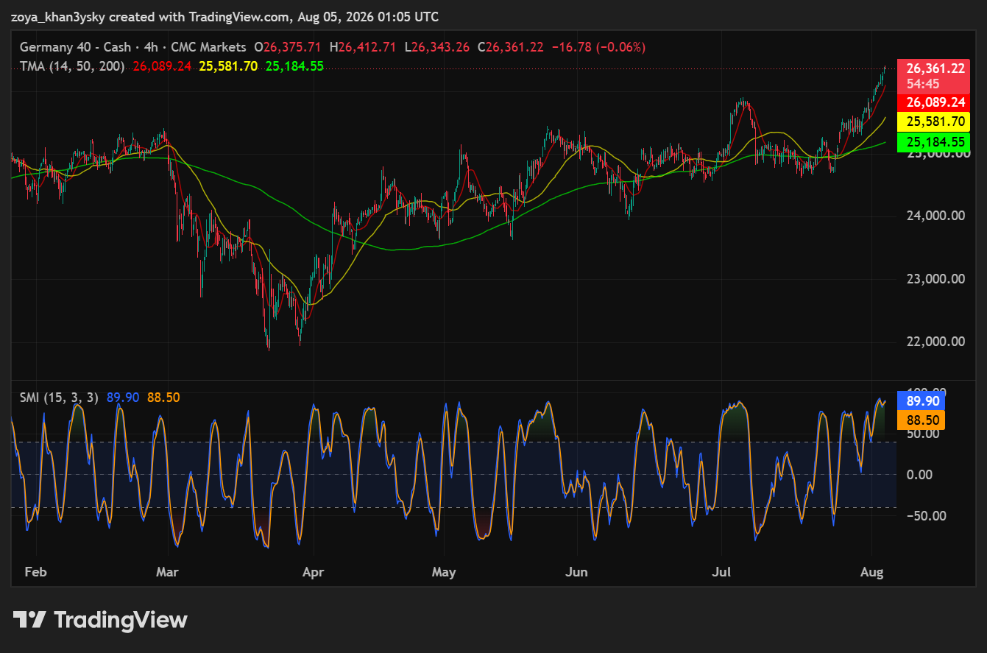
Task: Click the zoya_khan3ysky created with TradingView.com header
Action: click(x=224, y=16)
